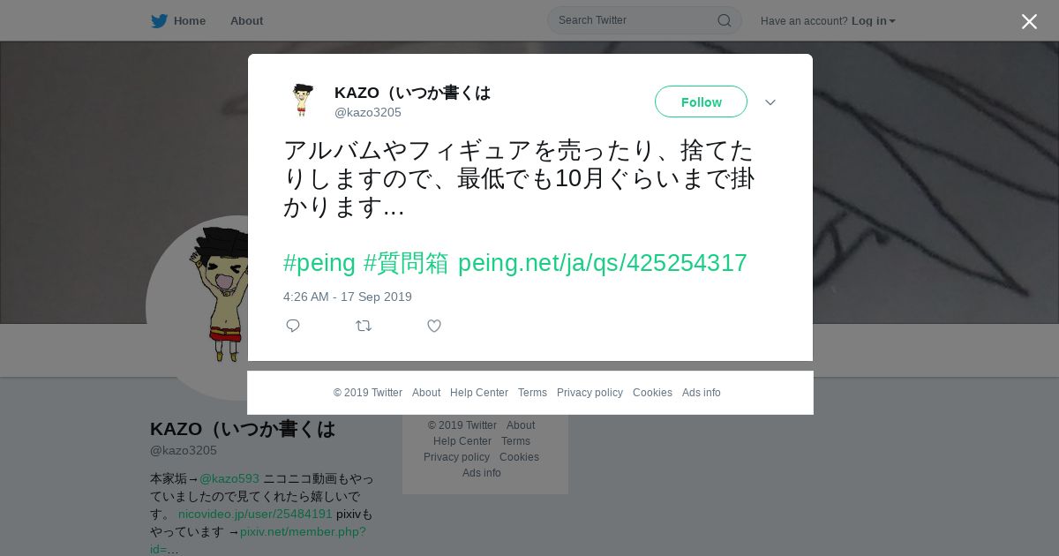The image size is (1059, 556).
Task: Open Privacy policy in modal footer
Action: tap(590, 393)
